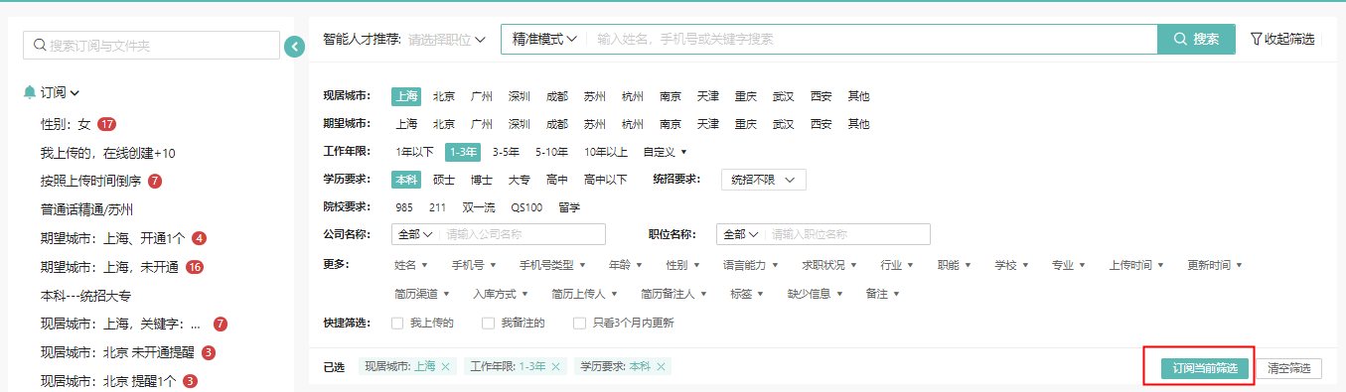Focus the 请输入职位名称 field

[848, 234]
